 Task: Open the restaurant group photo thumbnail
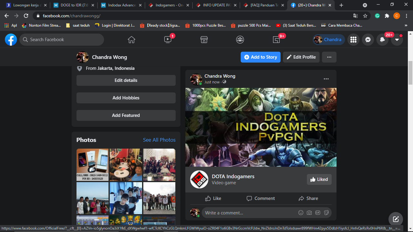(x=126, y=165)
